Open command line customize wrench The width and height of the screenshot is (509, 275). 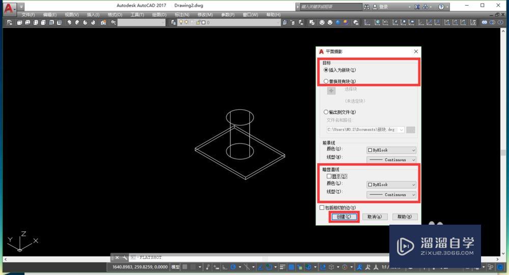click(125, 258)
